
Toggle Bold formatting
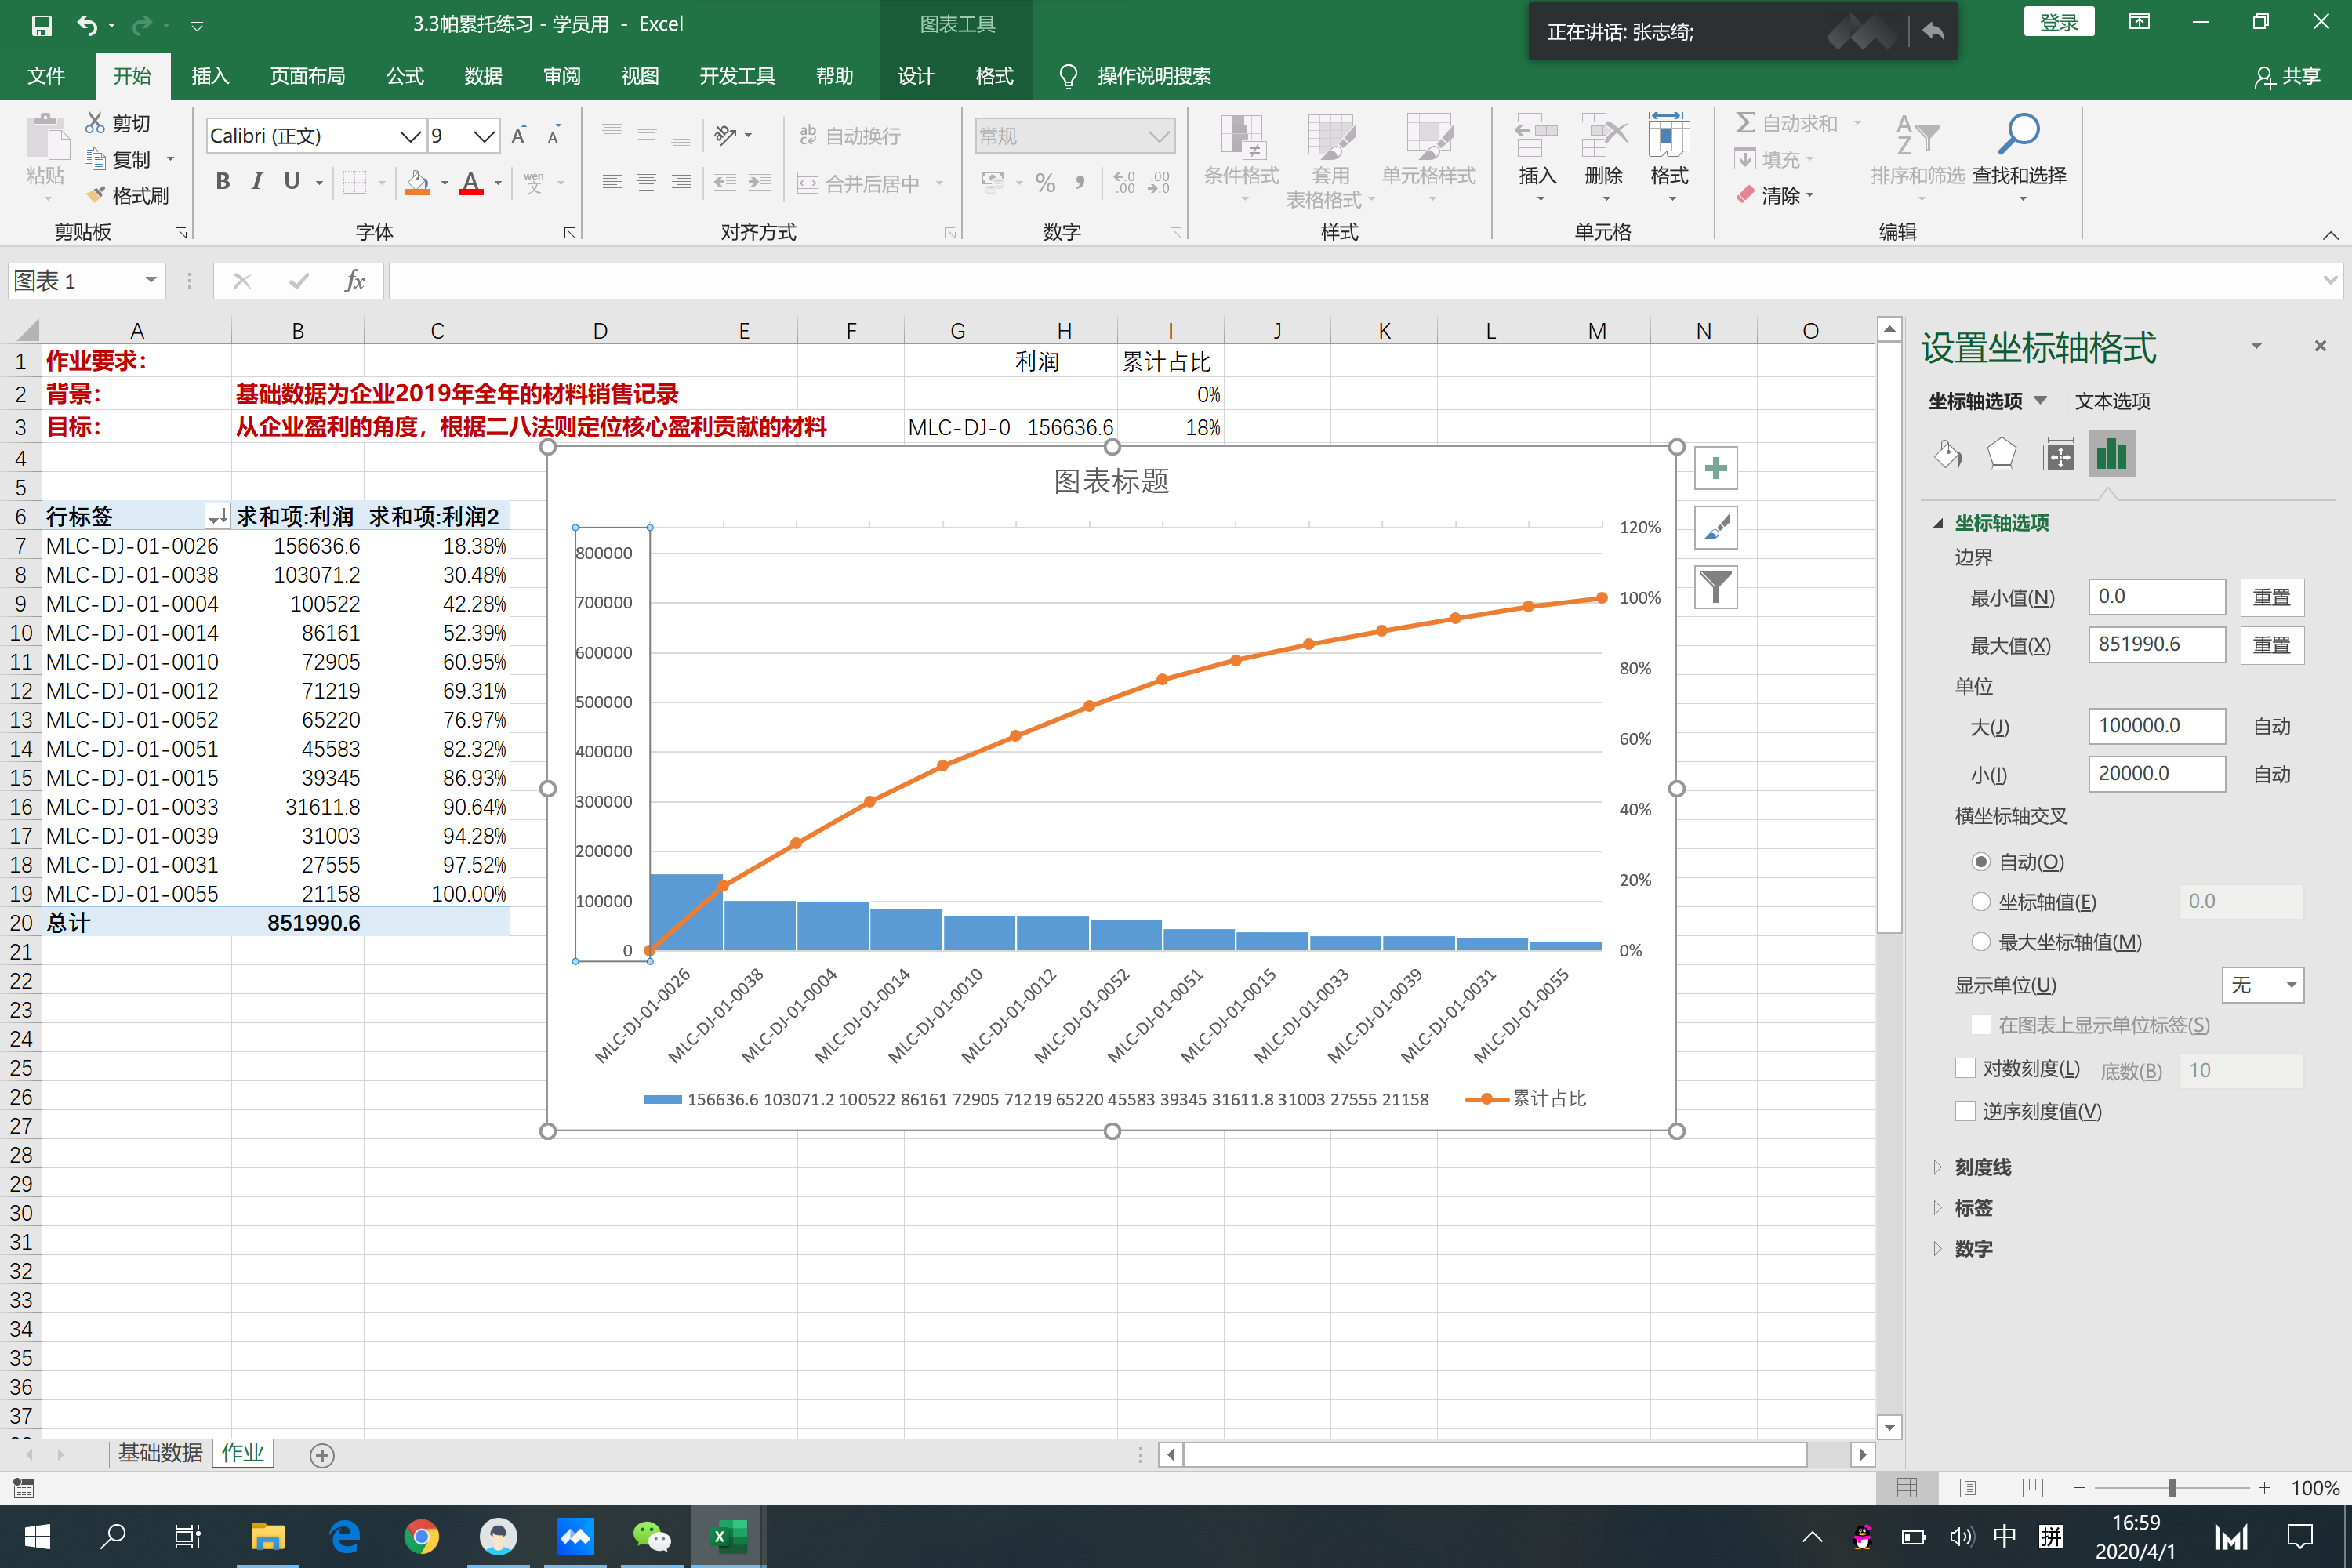pos(223,181)
